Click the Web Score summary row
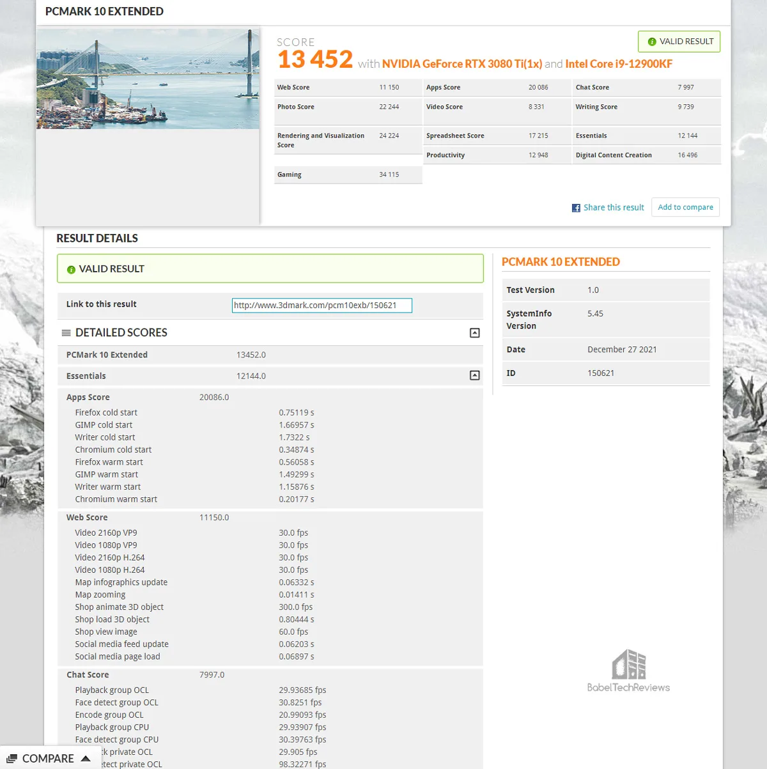 pyautogui.click(x=348, y=88)
